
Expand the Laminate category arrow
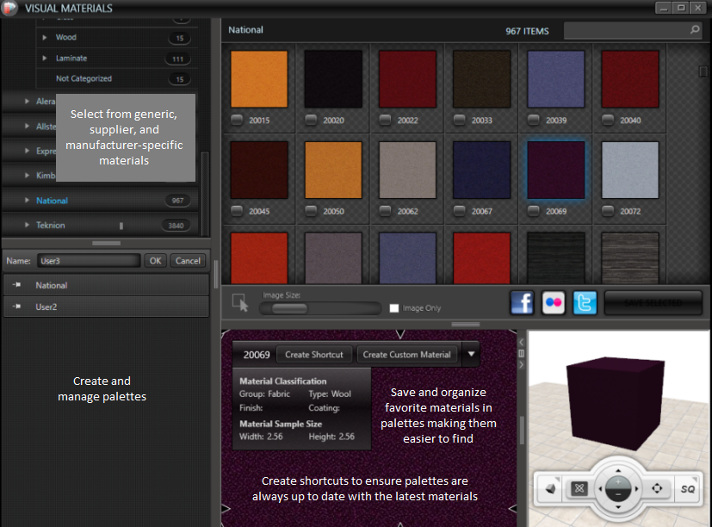tap(44, 59)
